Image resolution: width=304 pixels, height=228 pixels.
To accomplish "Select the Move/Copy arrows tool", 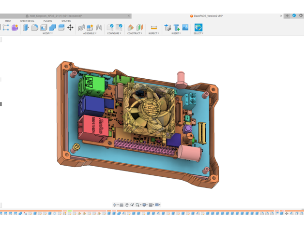I will 70,28.
